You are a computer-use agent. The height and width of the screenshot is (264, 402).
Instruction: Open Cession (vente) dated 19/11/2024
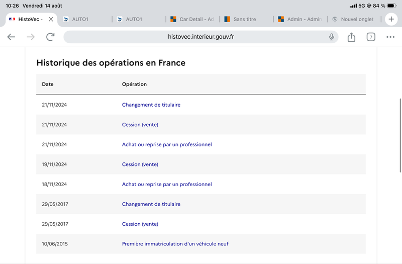click(140, 164)
